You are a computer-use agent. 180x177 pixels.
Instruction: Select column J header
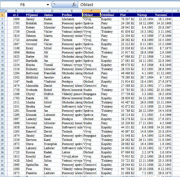(163, 11)
